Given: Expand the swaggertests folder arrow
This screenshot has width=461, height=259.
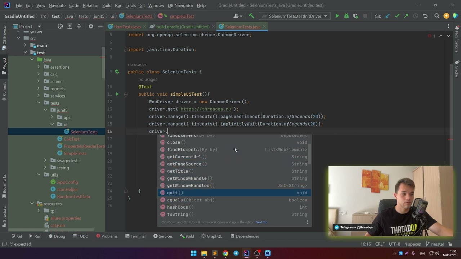Looking at the screenshot, I should coord(45,160).
